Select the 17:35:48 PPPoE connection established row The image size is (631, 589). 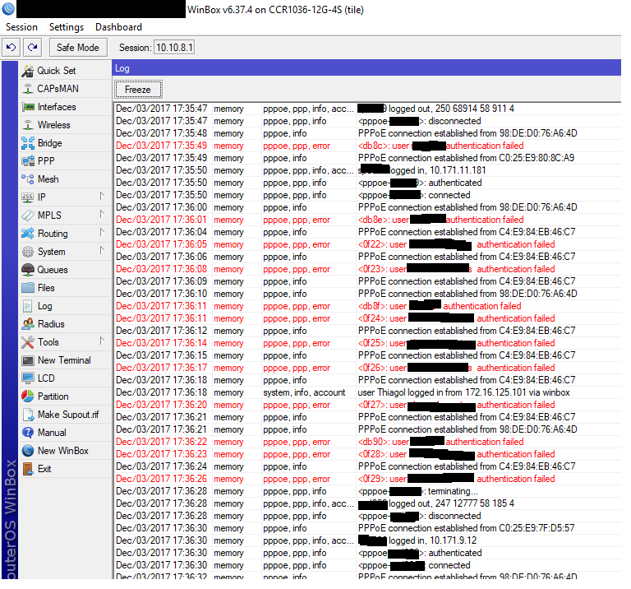(368, 134)
